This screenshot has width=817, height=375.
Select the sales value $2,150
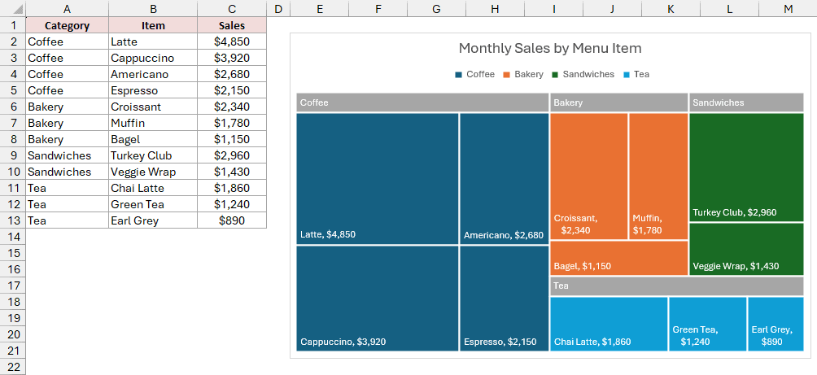[232, 90]
